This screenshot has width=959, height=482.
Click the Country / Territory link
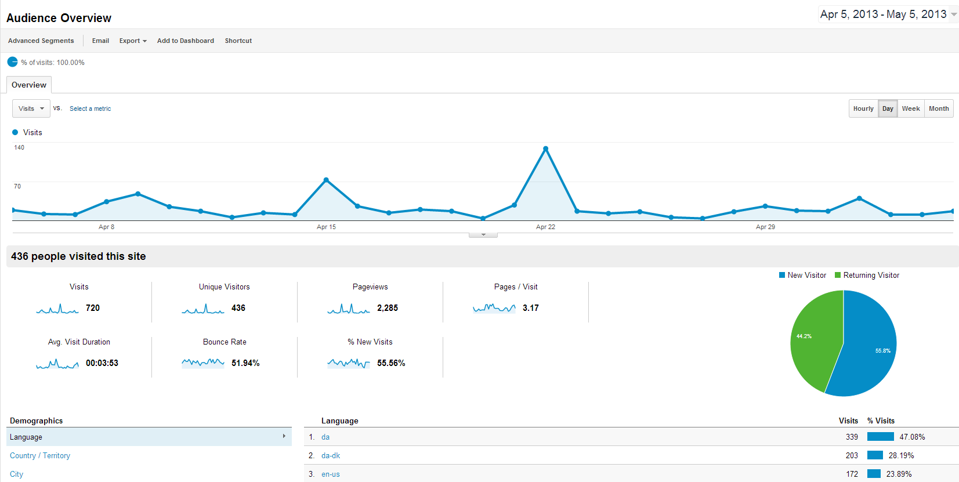pos(40,456)
